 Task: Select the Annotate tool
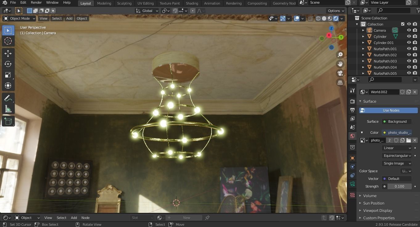click(x=8, y=98)
